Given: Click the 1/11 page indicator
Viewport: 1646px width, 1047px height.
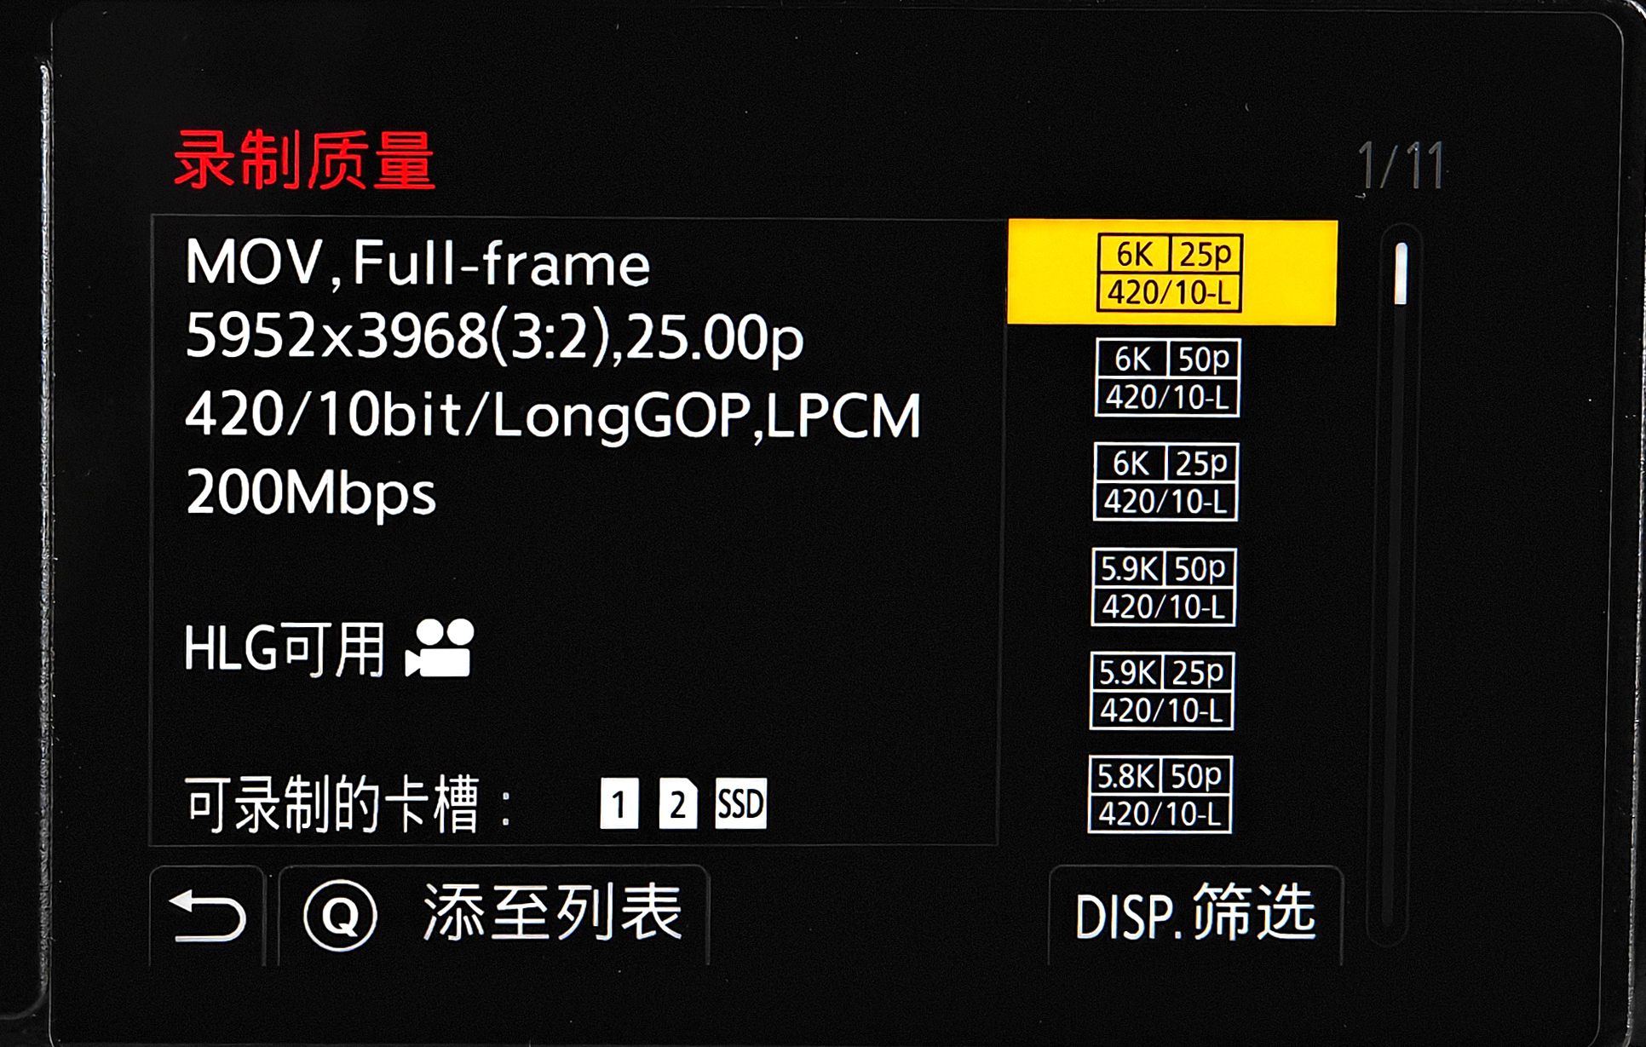Looking at the screenshot, I should point(1401,165).
